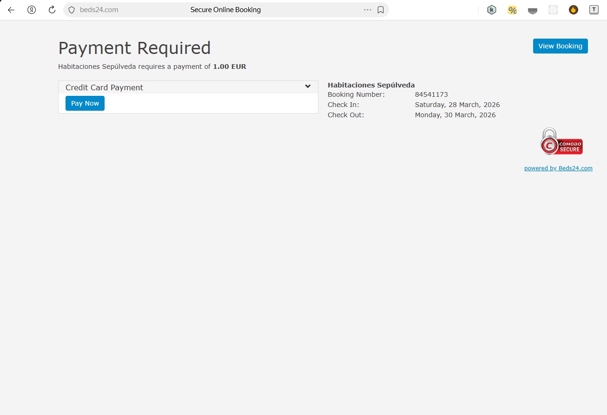Open the Yandex home button
The height and width of the screenshot is (415, 607).
(32, 10)
